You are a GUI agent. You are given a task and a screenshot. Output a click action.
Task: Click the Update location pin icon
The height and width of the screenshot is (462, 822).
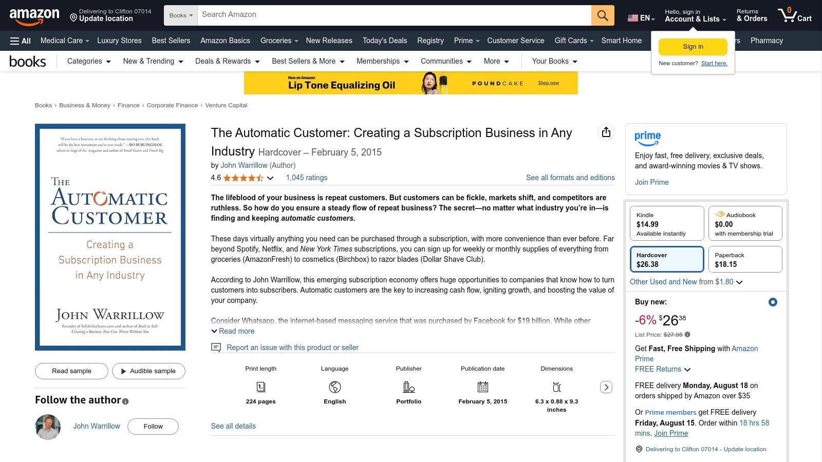coord(73,18)
